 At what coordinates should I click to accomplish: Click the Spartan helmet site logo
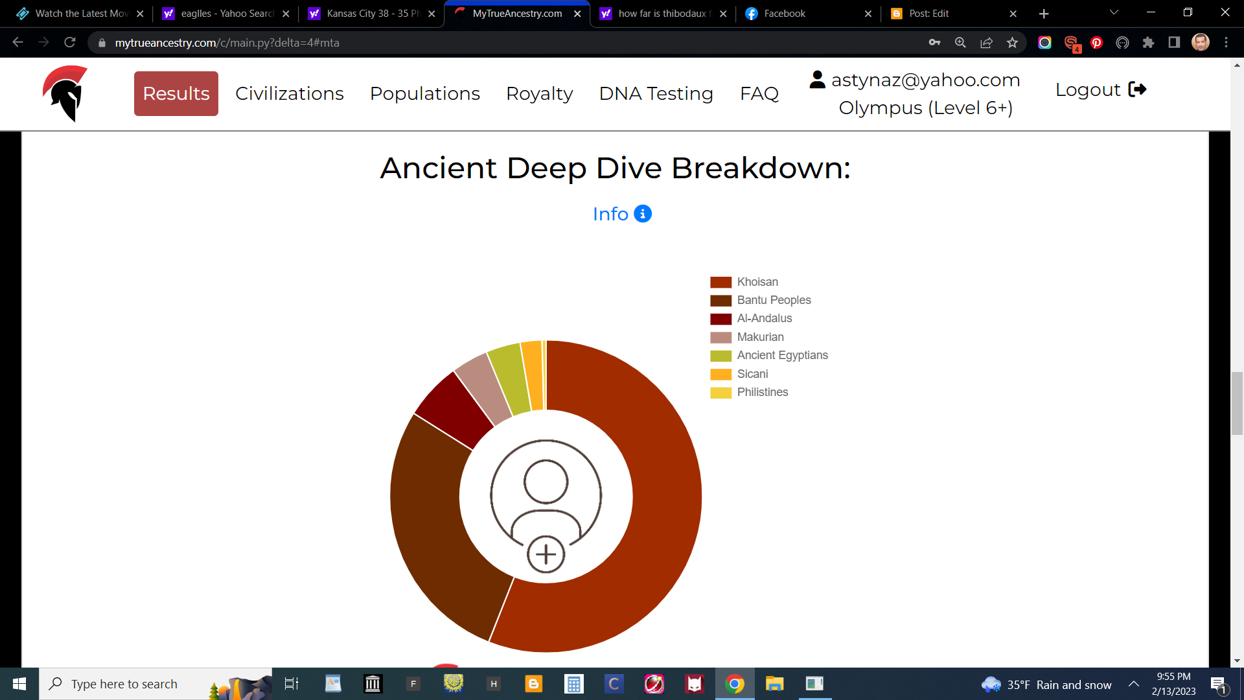pyautogui.click(x=65, y=93)
